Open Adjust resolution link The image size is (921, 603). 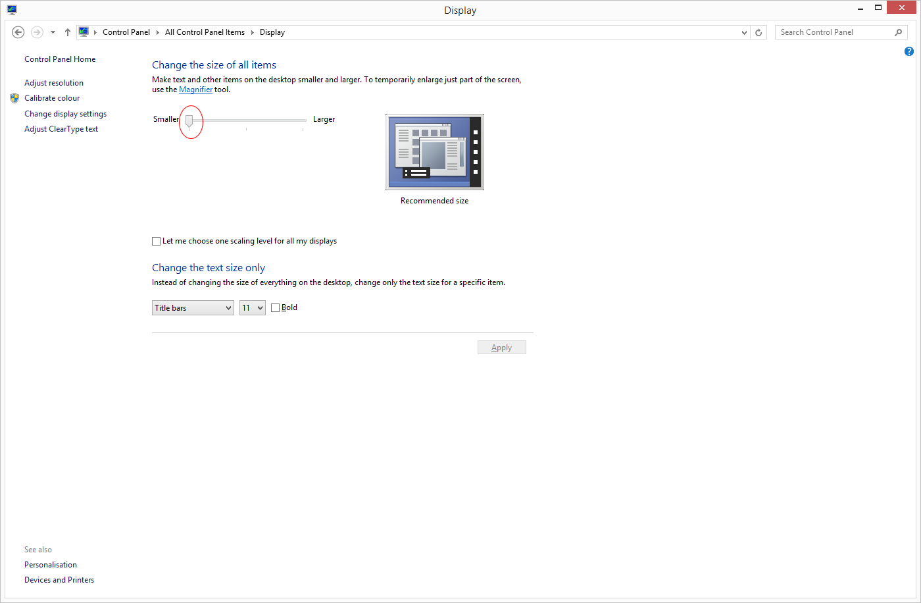click(54, 83)
